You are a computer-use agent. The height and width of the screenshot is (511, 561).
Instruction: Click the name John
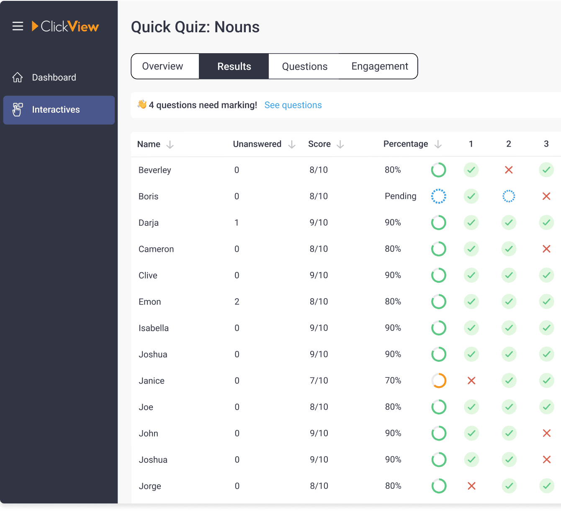149,434
